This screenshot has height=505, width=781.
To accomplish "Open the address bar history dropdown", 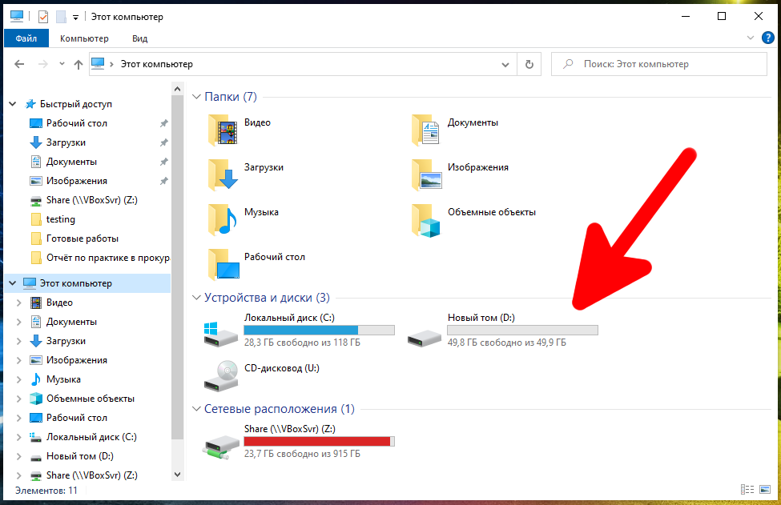I will click(x=505, y=64).
